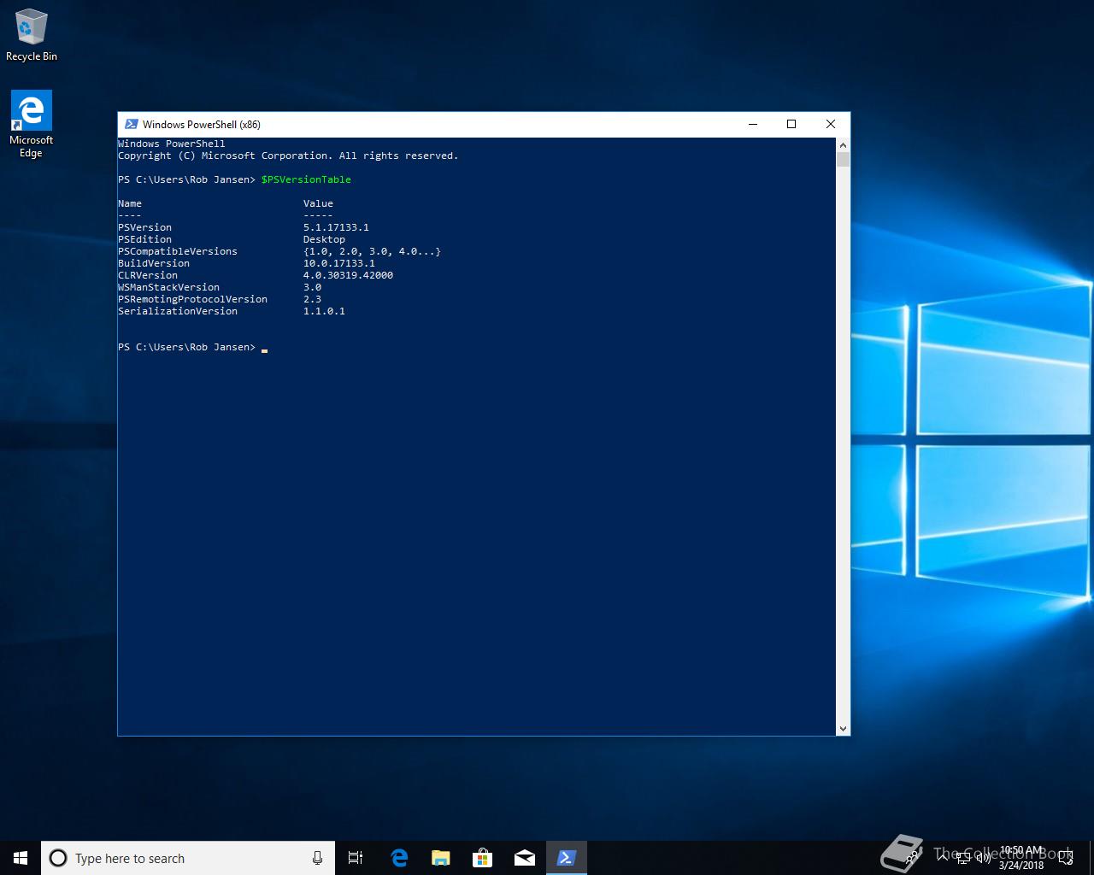Close the Windows PowerShell (x86) window
This screenshot has height=875, width=1094.
(830, 124)
